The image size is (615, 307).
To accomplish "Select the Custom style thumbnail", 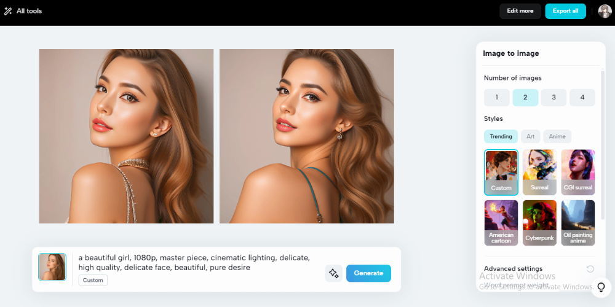I will [501, 173].
